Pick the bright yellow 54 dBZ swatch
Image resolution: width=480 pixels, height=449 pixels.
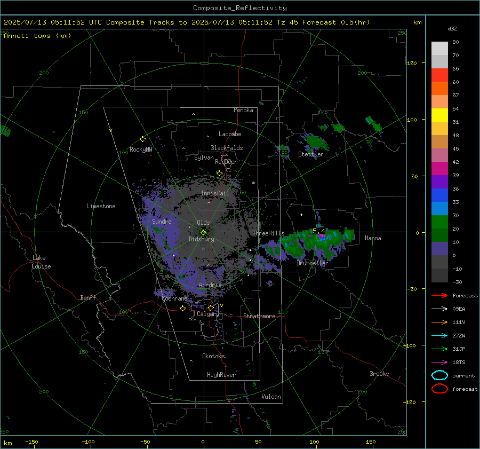point(439,115)
